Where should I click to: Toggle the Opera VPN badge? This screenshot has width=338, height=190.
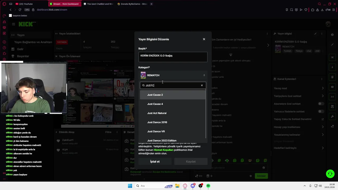pos(27,10)
